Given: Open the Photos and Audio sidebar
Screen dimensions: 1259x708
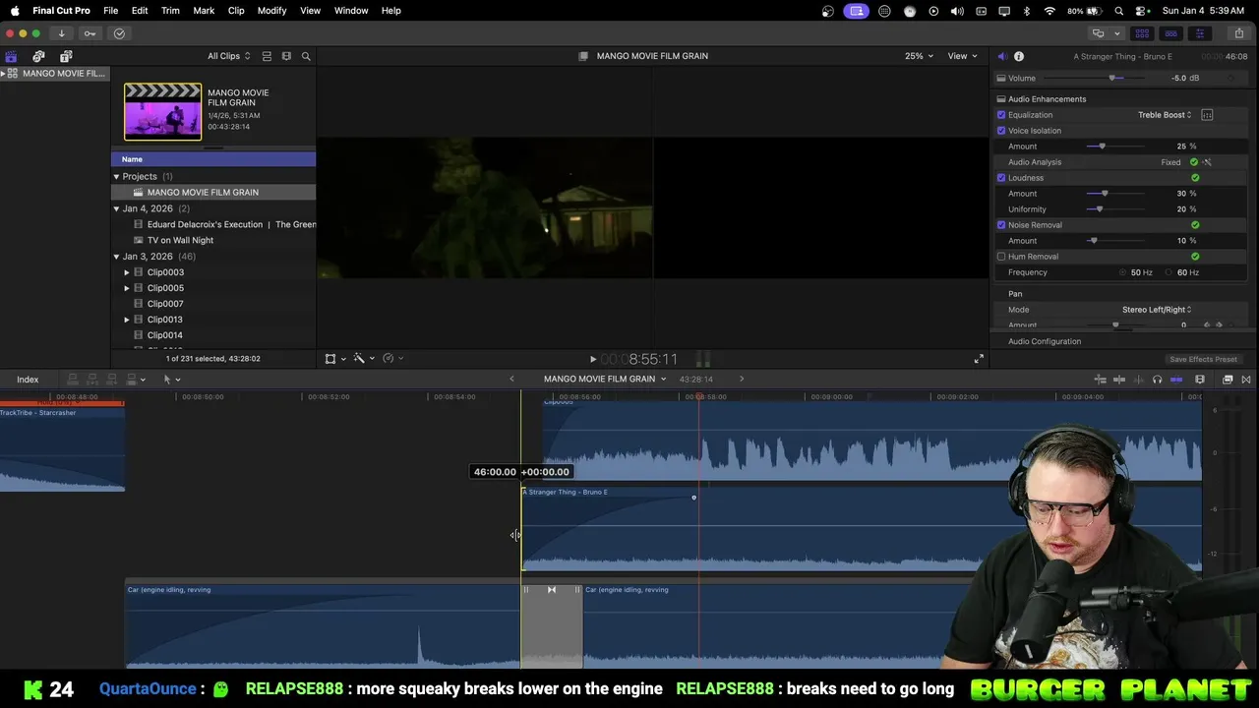Looking at the screenshot, I should click(38, 56).
